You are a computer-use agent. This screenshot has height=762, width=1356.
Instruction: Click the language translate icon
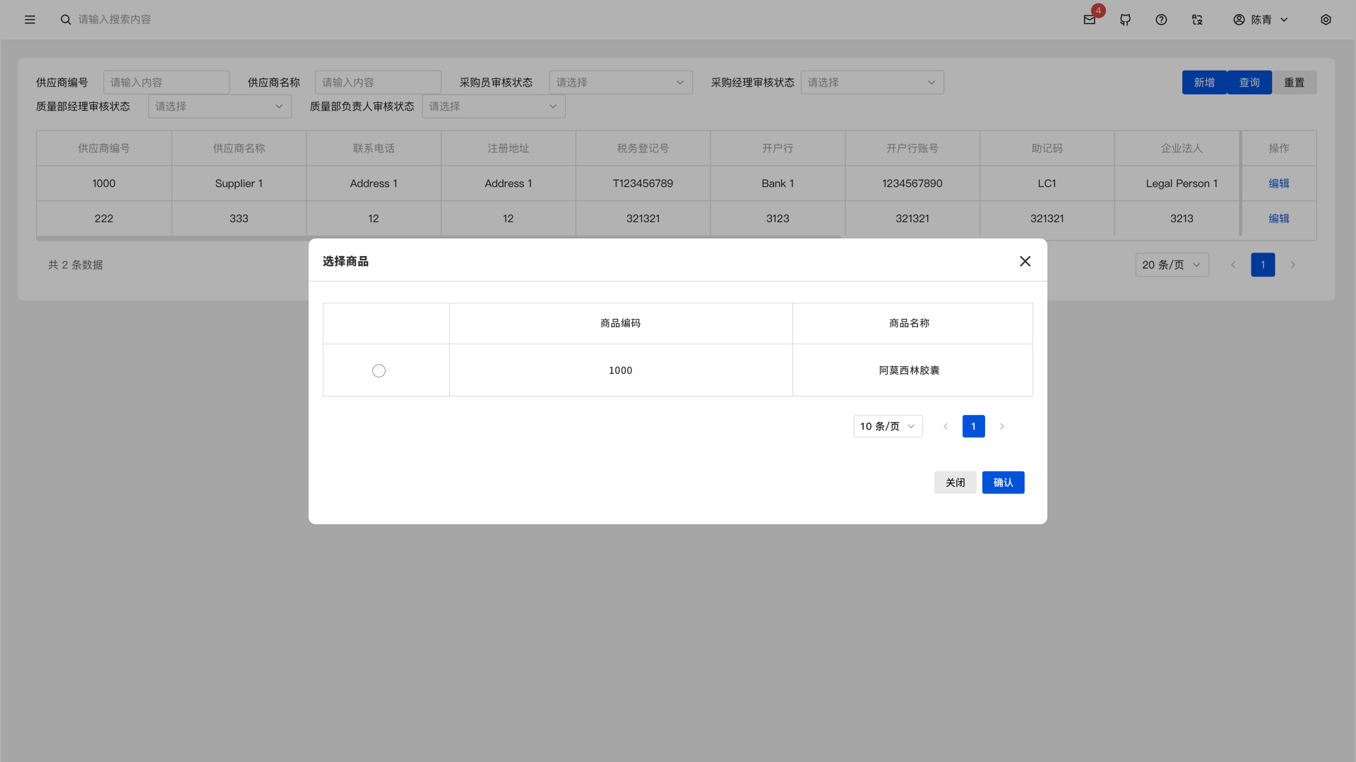(x=1197, y=20)
